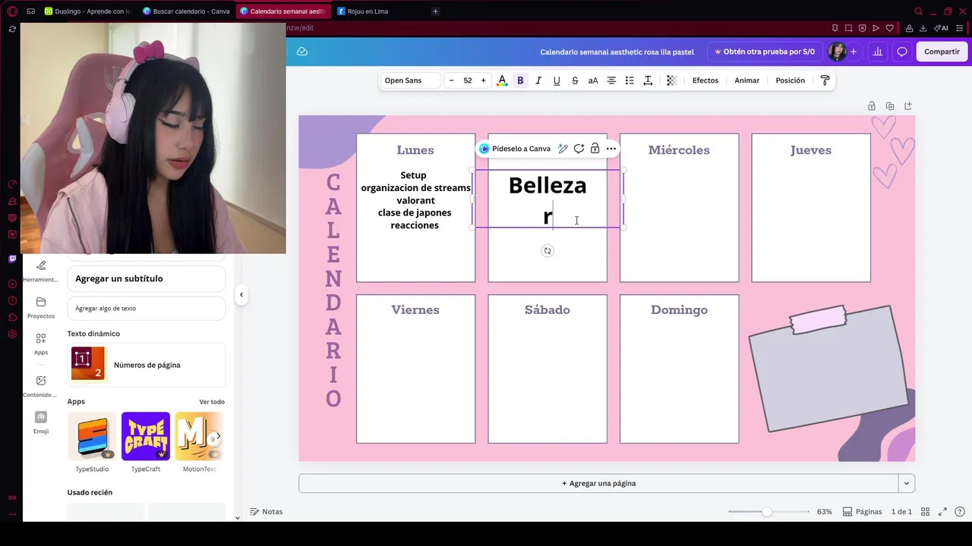This screenshot has height=546, width=972.
Task: Duplicate the page
Action: [x=890, y=106]
